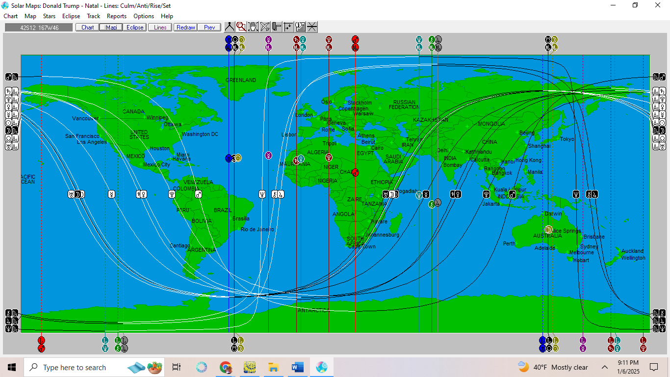Click the yellow Sun marker in Australia

click(x=548, y=229)
